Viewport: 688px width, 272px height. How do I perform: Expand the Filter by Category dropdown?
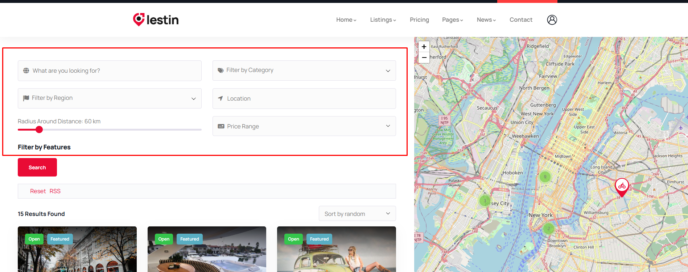click(x=304, y=71)
